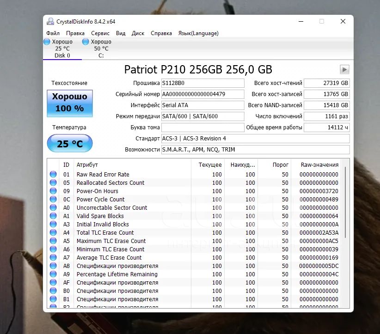Click total working time value 14112 ч
This screenshot has height=334, width=380.
click(x=327, y=128)
